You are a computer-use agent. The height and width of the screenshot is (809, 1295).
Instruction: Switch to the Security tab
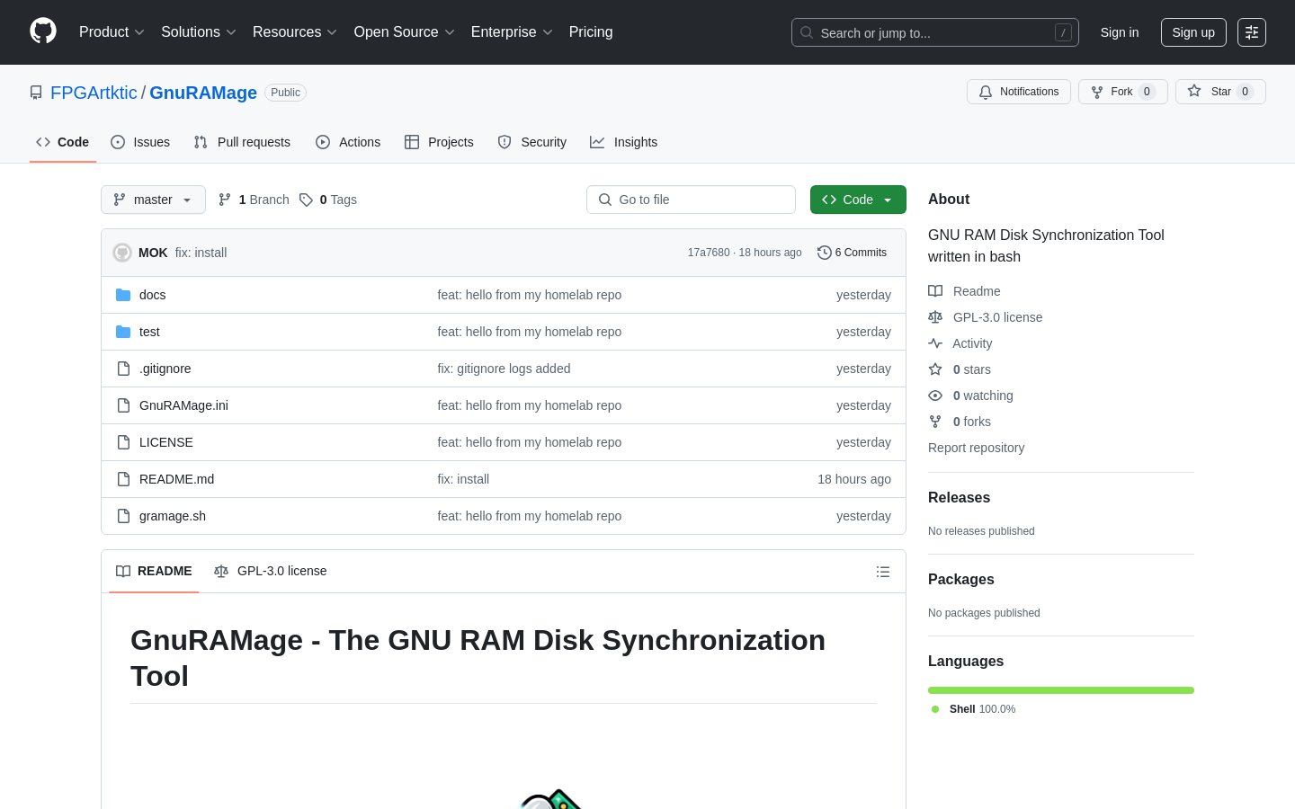click(x=532, y=142)
